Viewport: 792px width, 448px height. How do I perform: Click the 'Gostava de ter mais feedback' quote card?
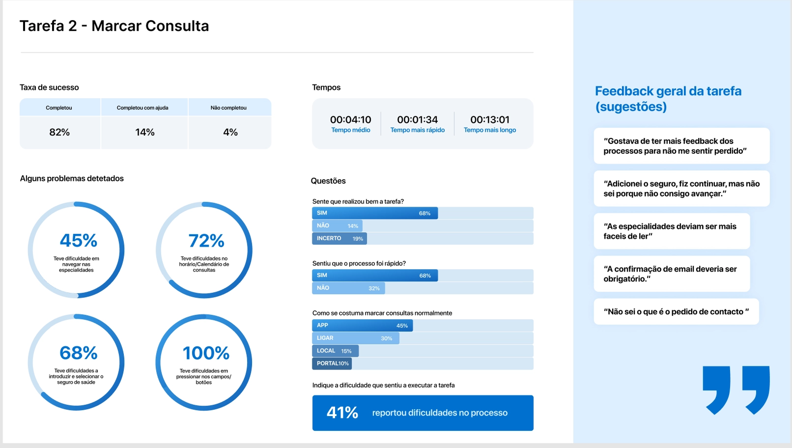[x=681, y=146]
